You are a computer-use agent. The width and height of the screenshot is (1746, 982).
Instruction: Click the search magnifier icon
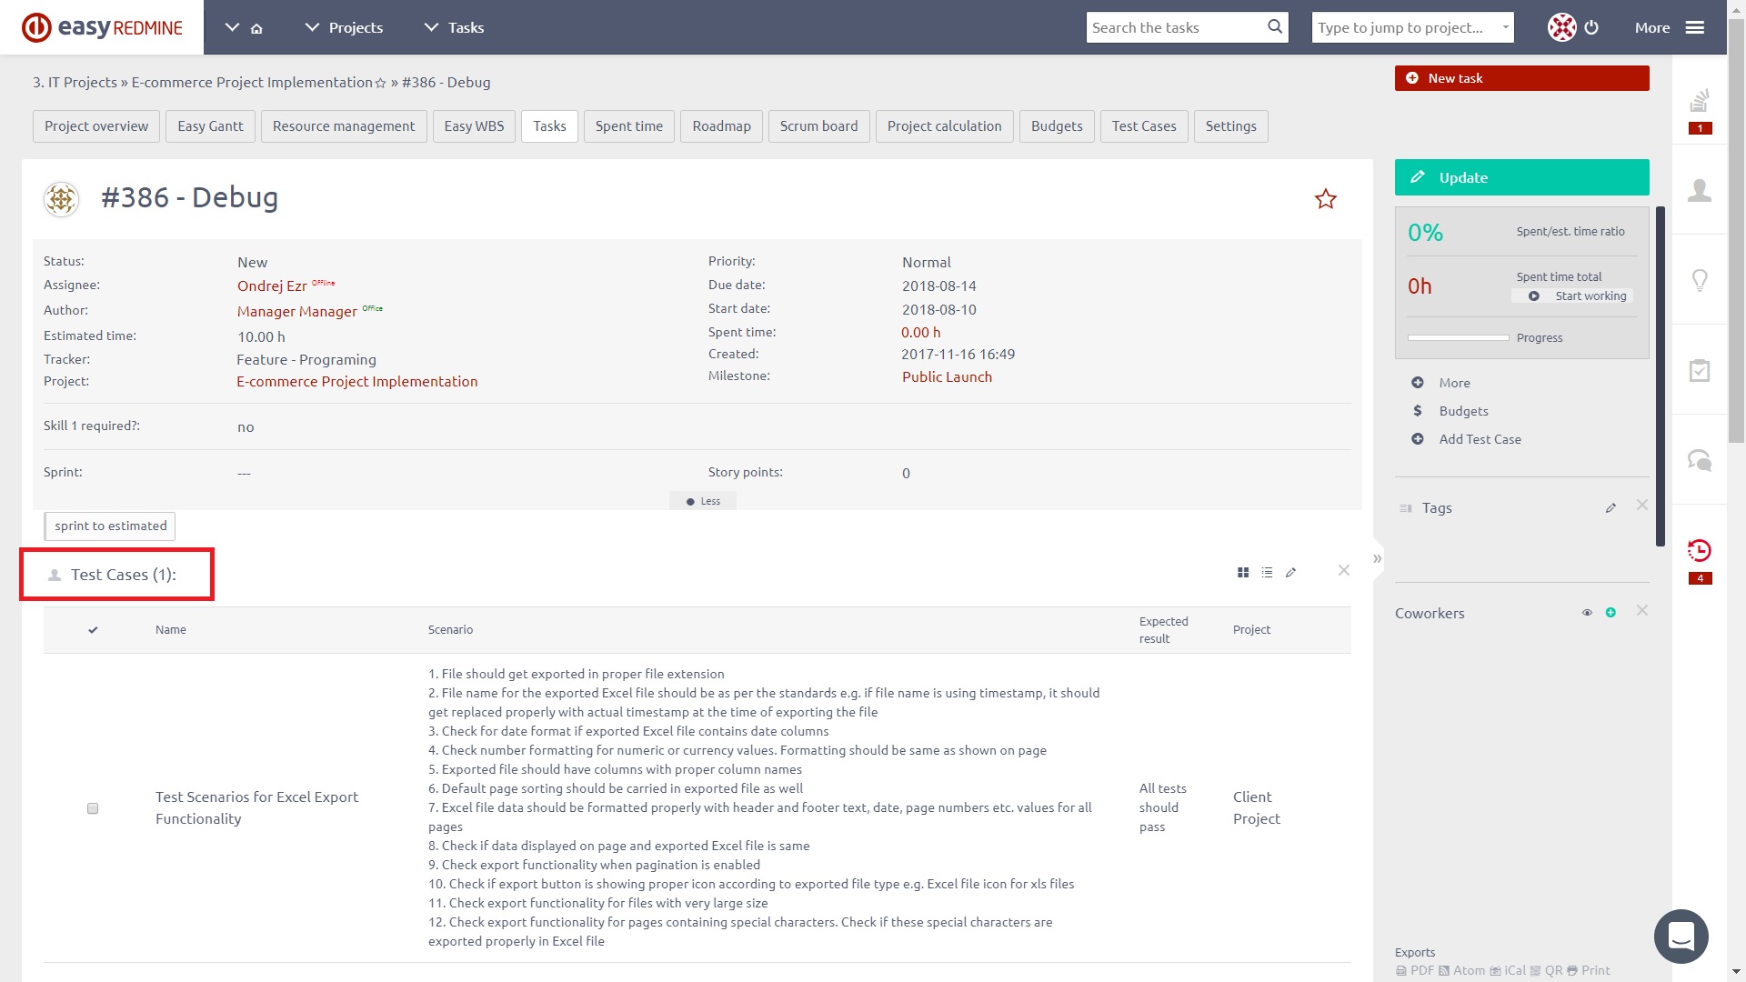click(1275, 27)
